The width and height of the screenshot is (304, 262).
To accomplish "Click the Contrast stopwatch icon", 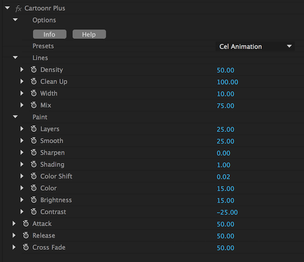I will pyautogui.click(x=34, y=212).
